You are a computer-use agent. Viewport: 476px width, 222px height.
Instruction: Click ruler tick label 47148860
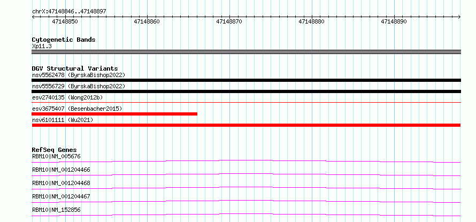click(x=147, y=21)
